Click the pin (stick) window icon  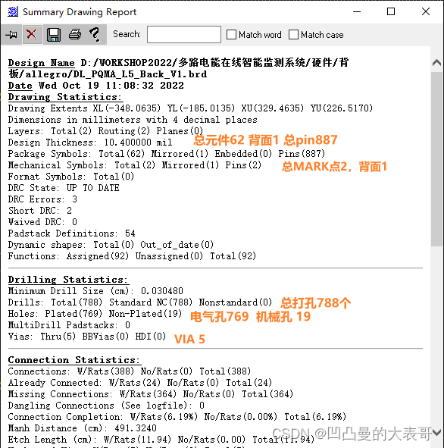11,35
